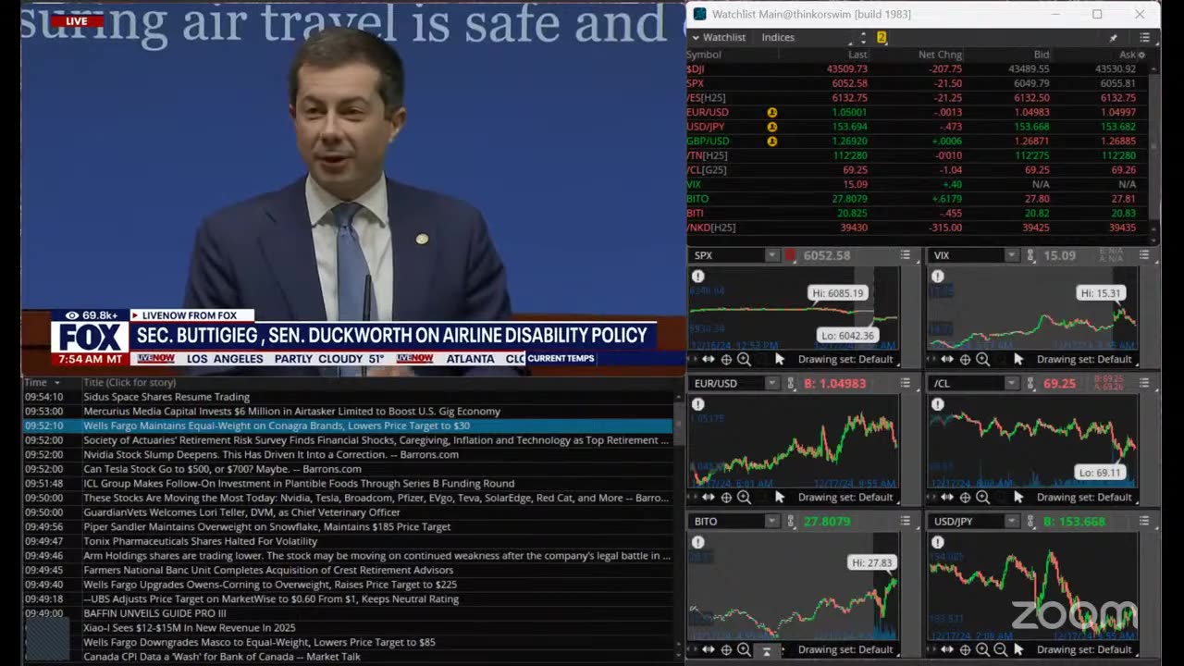Click the Bid column header
This screenshot has height=666, width=1184.
[1042, 55]
